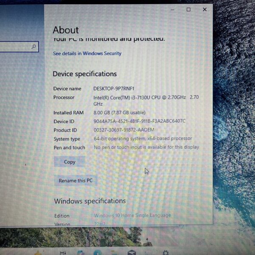Click the About page title
The height and width of the screenshot is (255, 255).
point(66,30)
